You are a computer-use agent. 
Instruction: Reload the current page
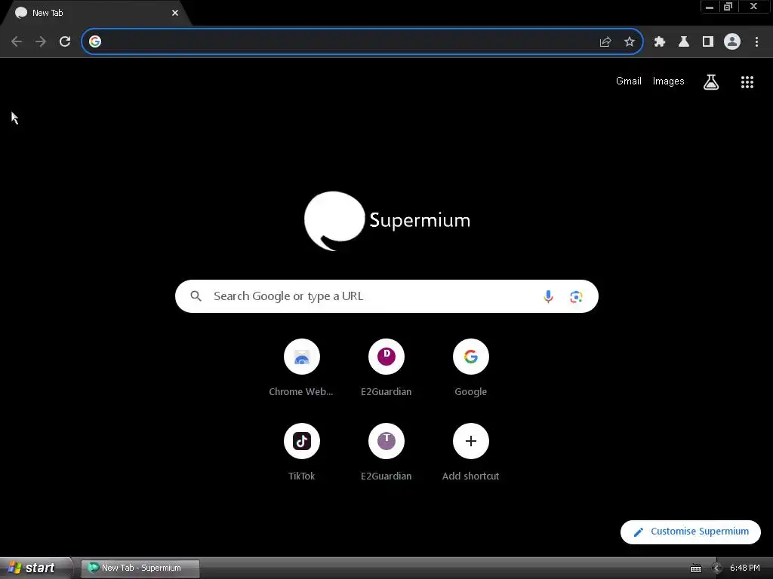pyautogui.click(x=65, y=42)
